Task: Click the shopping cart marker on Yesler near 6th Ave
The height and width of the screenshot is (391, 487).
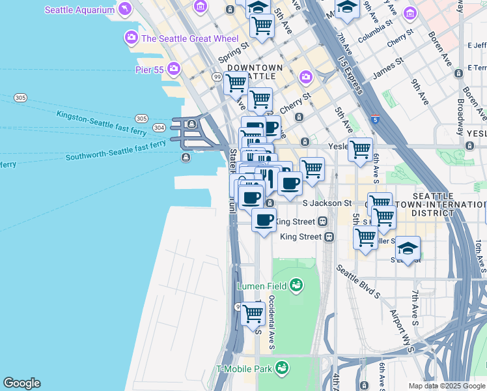Action: (360, 149)
